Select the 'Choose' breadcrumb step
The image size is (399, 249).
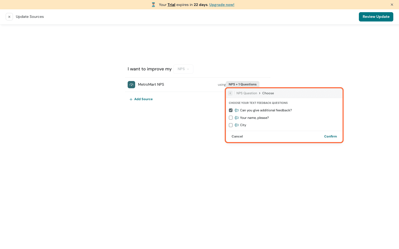268,93
